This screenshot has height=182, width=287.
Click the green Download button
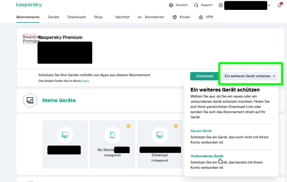(205, 76)
